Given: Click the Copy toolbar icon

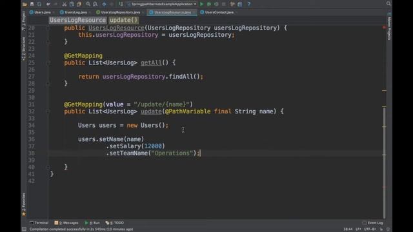Looking at the screenshot, I should tap(72, 4).
